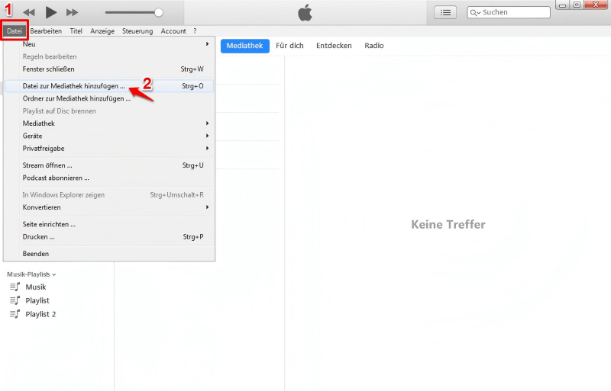Maximize the iTunes window
This screenshot has width=611, height=391.
coord(577,5)
